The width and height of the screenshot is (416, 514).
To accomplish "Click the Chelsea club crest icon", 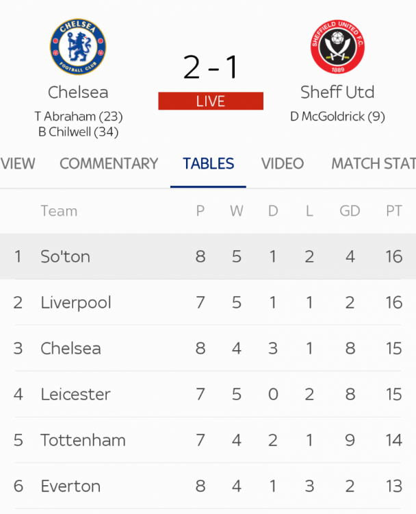I will coord(78,47).
